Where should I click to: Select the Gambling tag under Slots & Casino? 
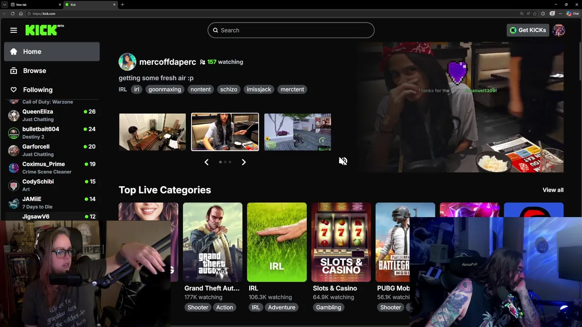(328, 307)
